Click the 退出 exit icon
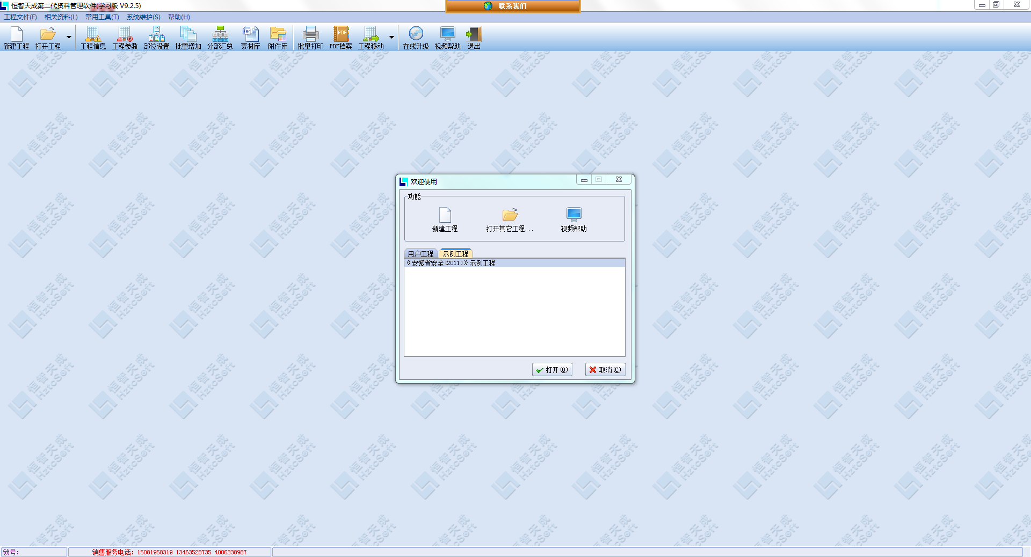Image resolution: width=1031 pixels, height=557 pixels. (474, 38)
